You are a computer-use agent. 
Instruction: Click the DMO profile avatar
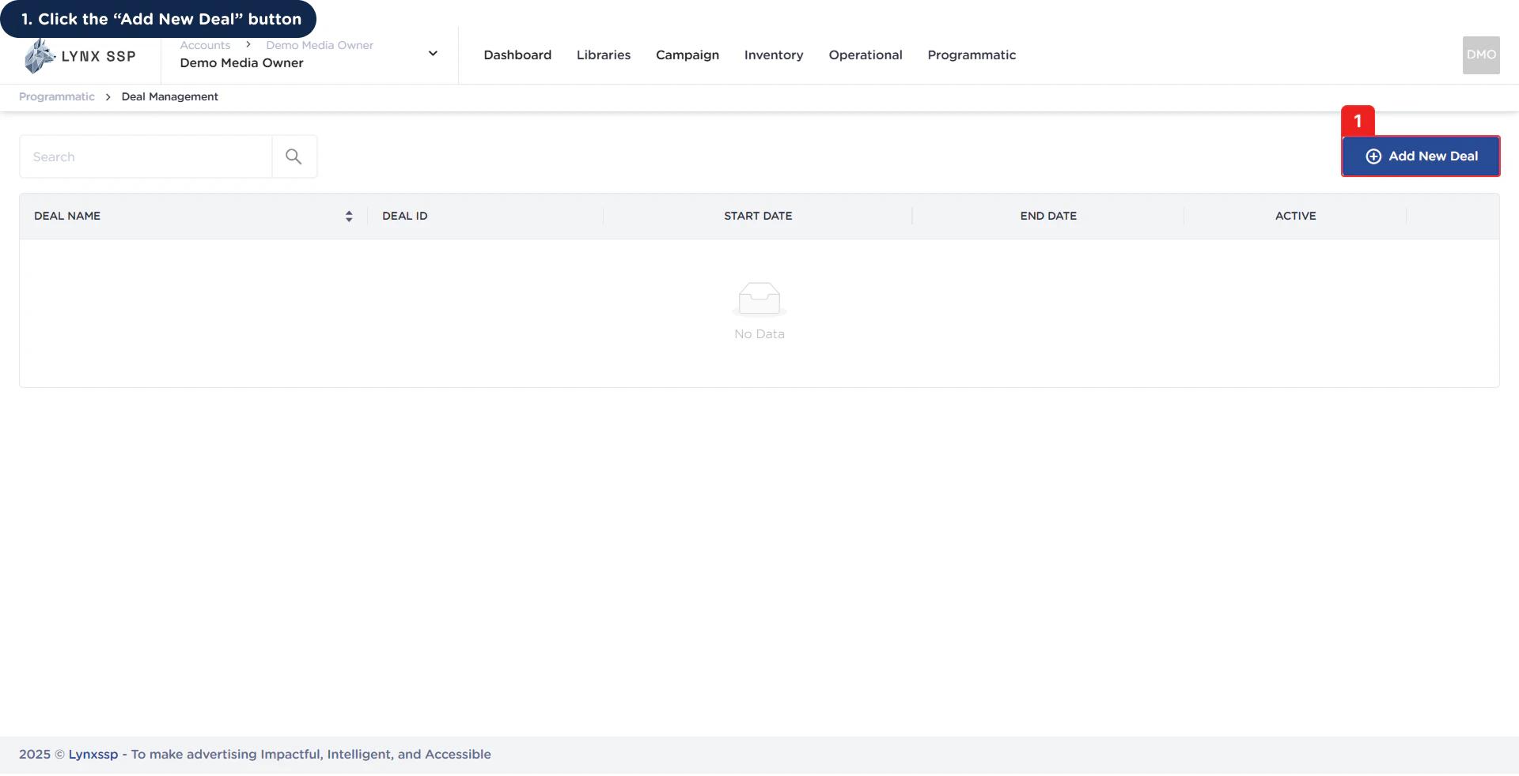[x=1481, y=55]
